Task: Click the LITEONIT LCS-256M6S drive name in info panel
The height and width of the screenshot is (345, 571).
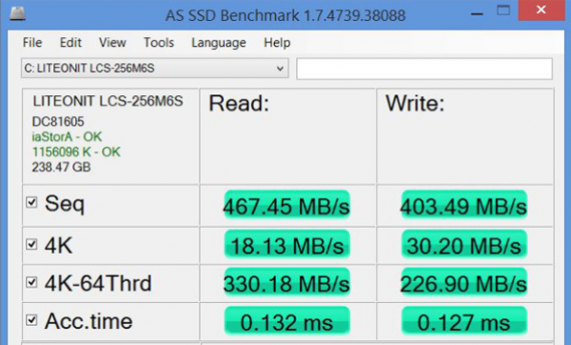Action: click(x=108, y=101)
